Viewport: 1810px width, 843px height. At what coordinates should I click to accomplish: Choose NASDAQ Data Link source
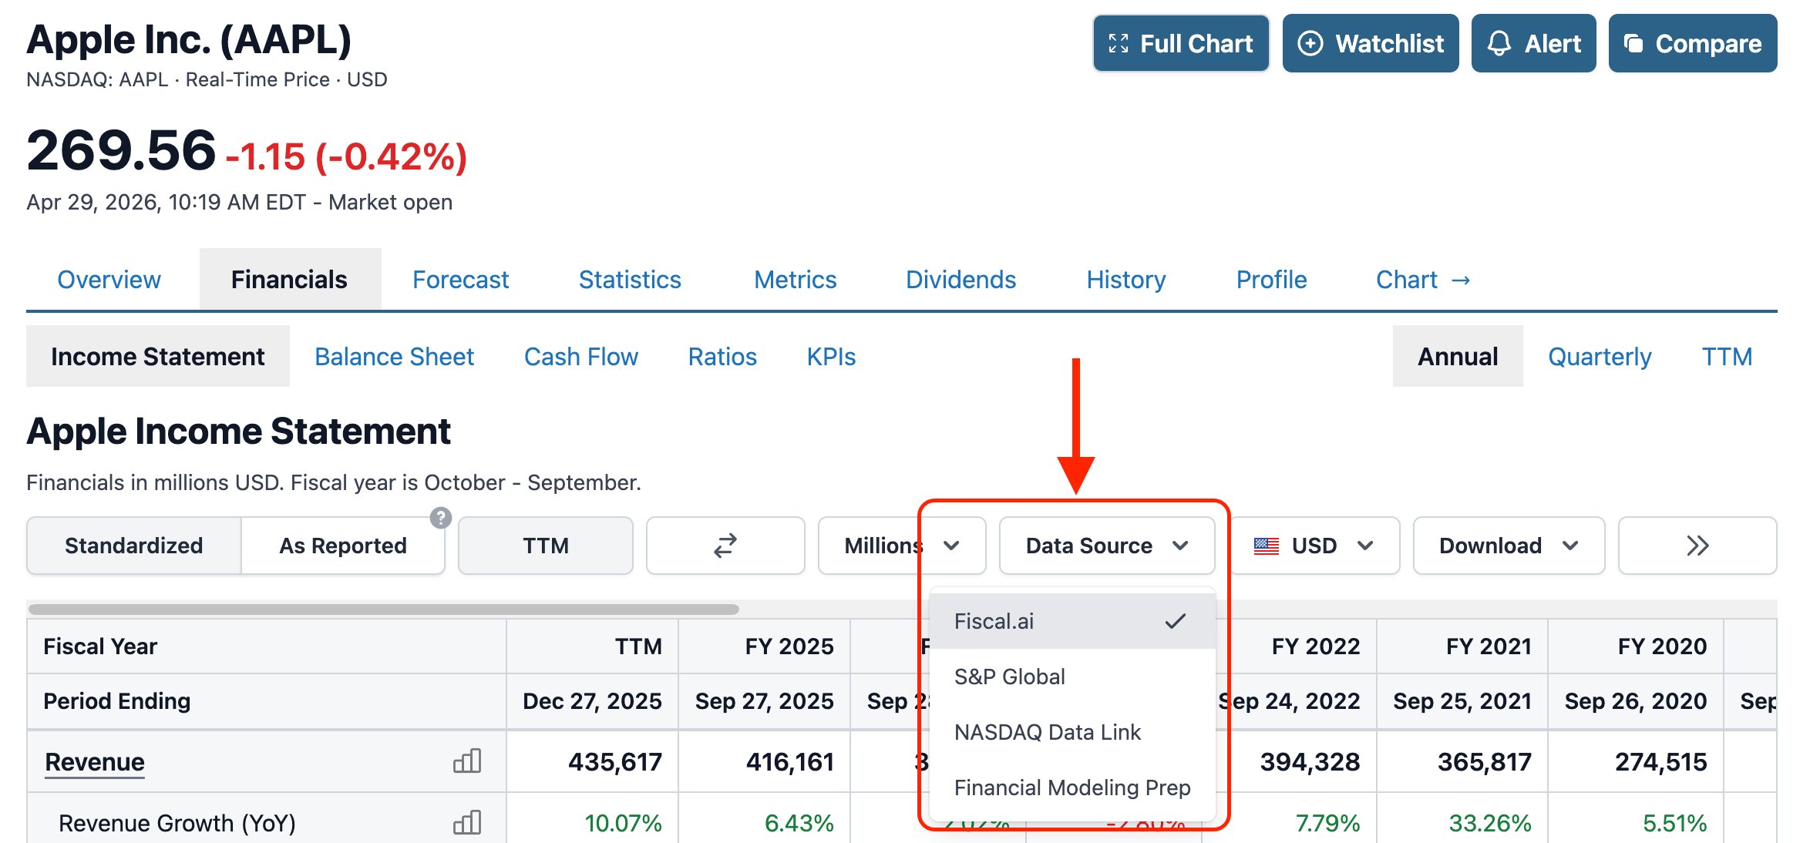[1073, 732]
